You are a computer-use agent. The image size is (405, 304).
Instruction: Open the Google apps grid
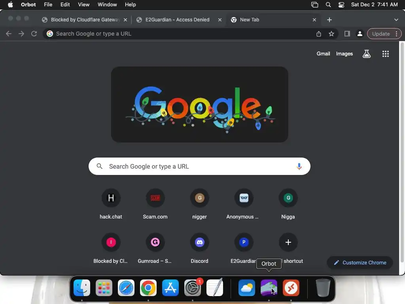(385, 54)
